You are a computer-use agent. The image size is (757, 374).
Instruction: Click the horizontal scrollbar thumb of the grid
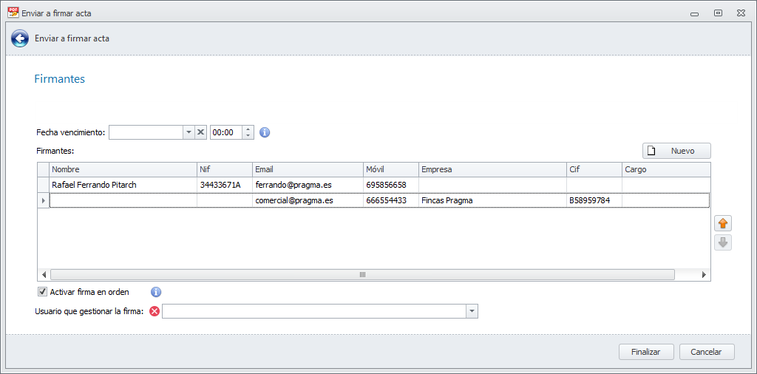coord(362,275)
